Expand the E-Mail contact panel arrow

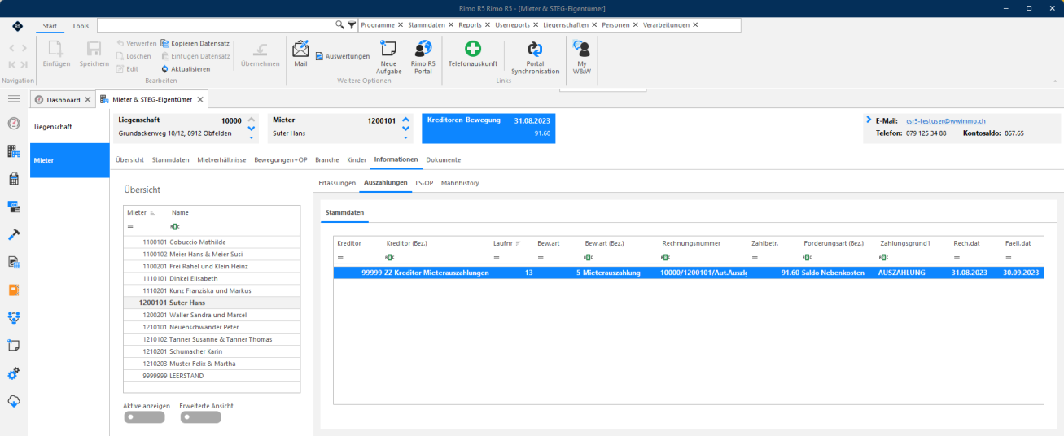tap(869, 120)
